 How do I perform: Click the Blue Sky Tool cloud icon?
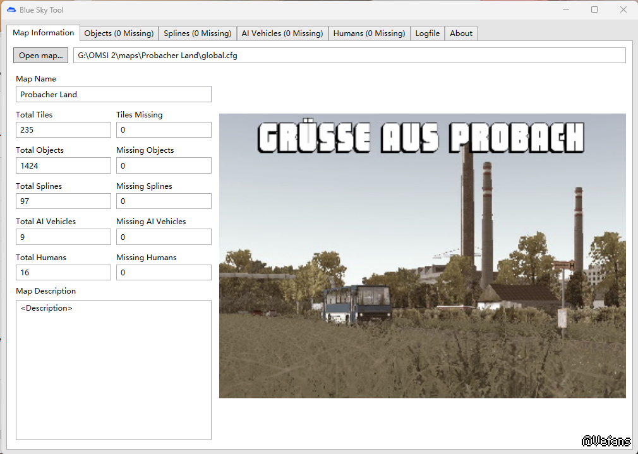(x=11, y=10)
